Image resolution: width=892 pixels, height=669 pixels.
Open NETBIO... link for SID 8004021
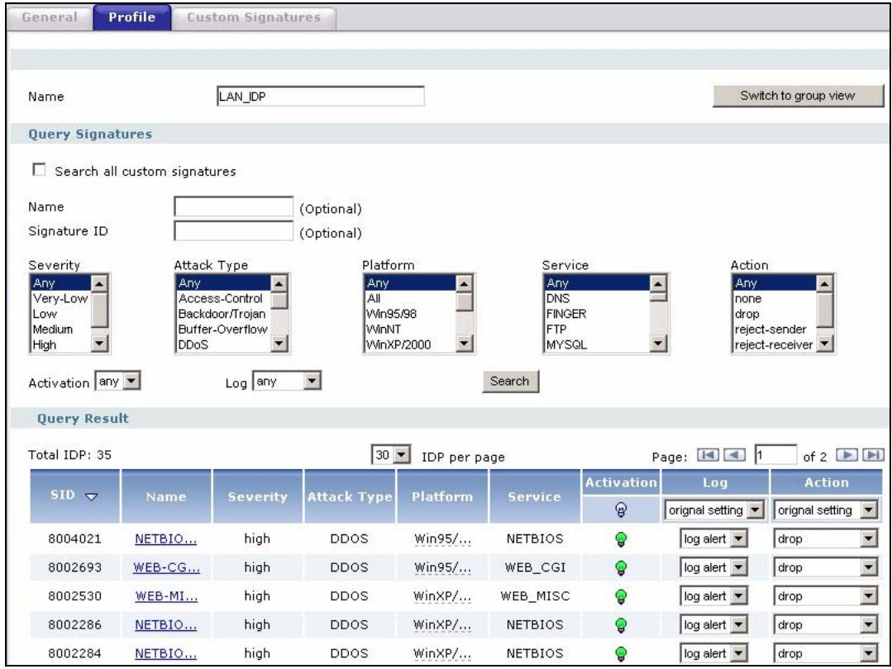pyautogui.click(x=165, y=539)
